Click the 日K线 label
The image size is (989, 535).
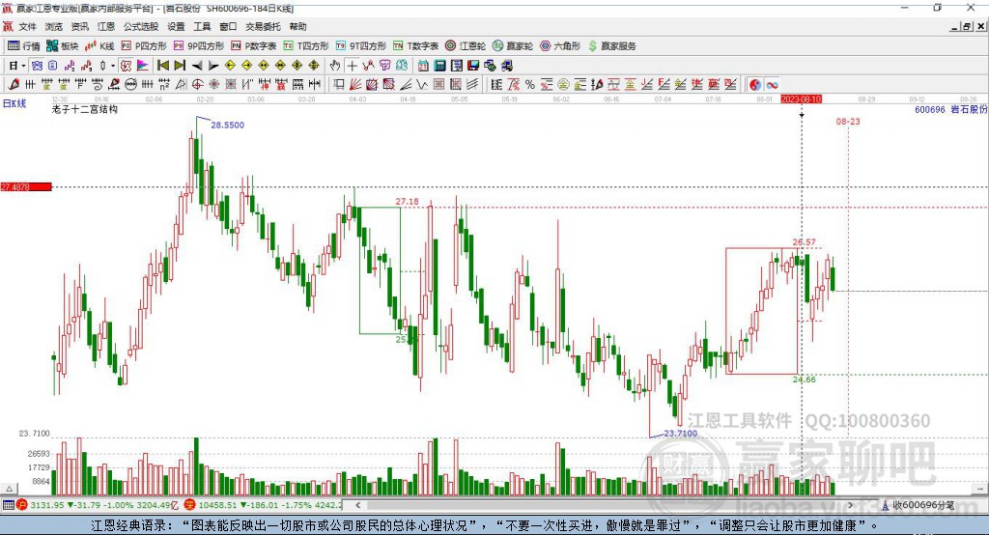pos(14,103)
